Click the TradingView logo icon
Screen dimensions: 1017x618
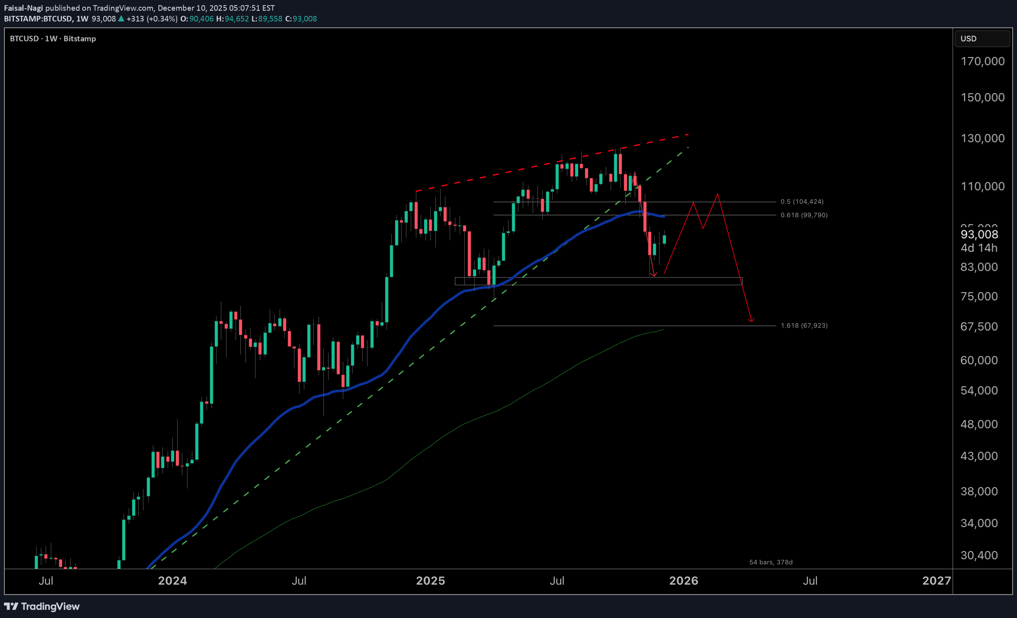(x=11, y=606)
